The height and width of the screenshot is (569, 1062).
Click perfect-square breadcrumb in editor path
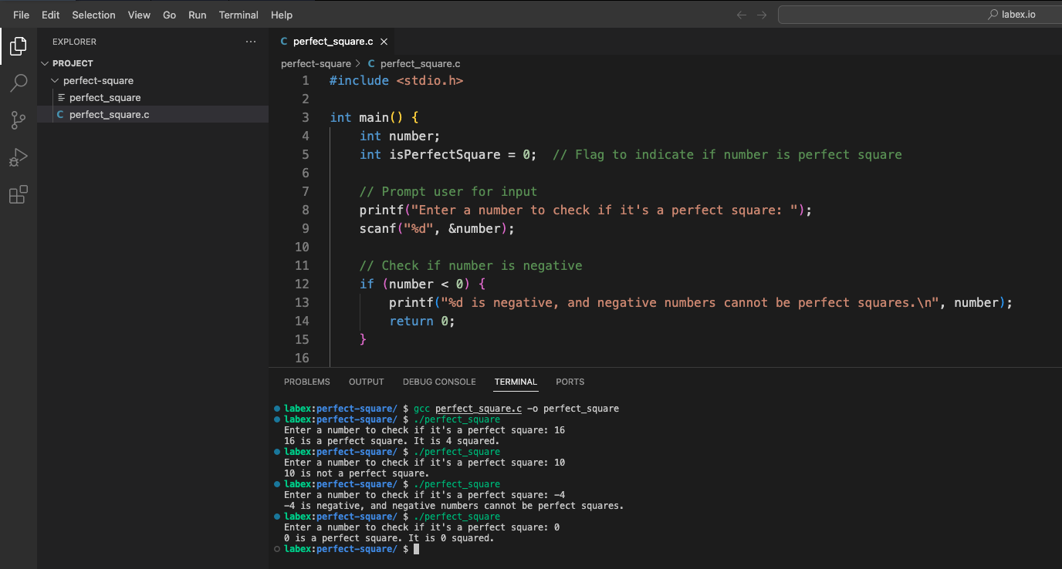(x=316, y=64)
